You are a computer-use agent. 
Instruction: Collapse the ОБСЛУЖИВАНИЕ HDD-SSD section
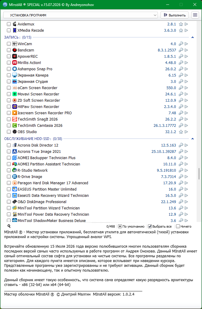pyautogui.click(x=192, y=139)
